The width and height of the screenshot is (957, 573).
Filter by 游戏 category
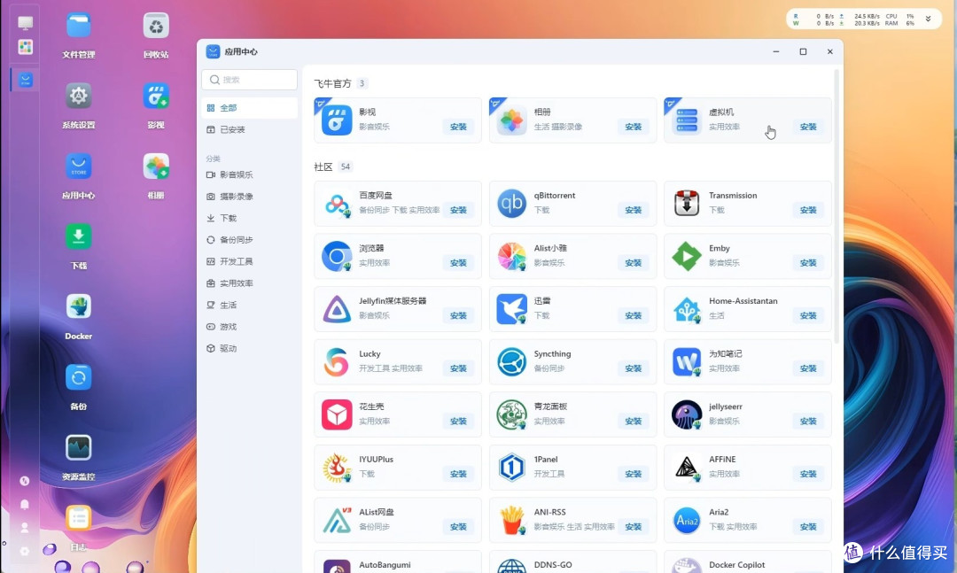click(x=249, y=327)
